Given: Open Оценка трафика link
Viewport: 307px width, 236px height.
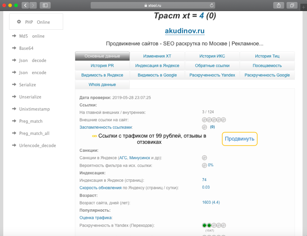Looking at the screenshot, I should [96, 218].
